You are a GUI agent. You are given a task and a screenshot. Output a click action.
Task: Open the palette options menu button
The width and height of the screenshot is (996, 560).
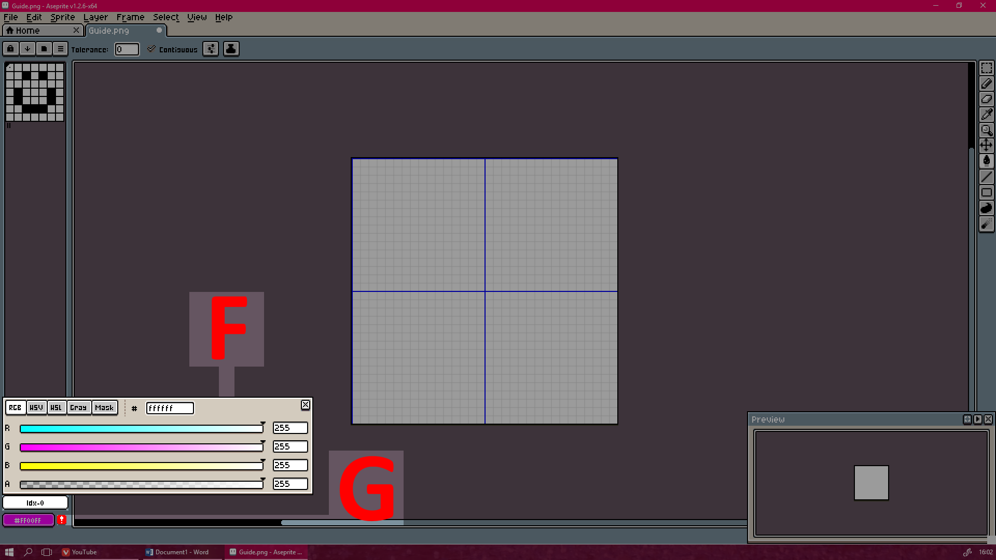[x=60, y=49]
